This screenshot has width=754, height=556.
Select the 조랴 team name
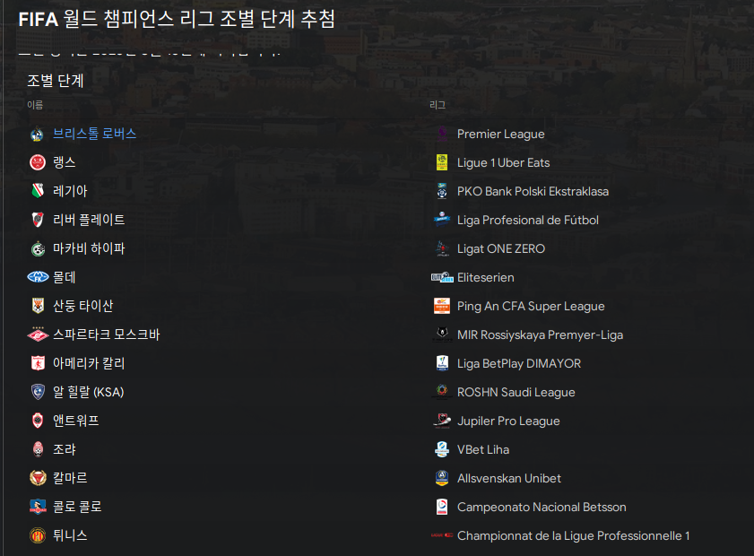pyautogui.click(x=65, y=449)
